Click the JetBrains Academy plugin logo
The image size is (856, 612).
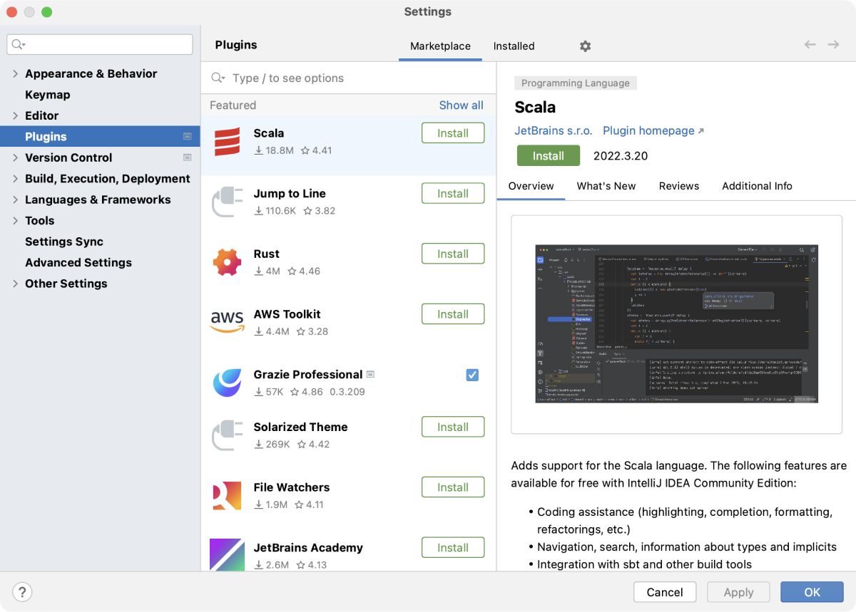point(228,555)
